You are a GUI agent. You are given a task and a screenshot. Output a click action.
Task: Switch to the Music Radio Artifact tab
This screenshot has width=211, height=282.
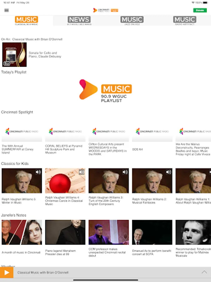pyautogui.click(x=185, y=20)
